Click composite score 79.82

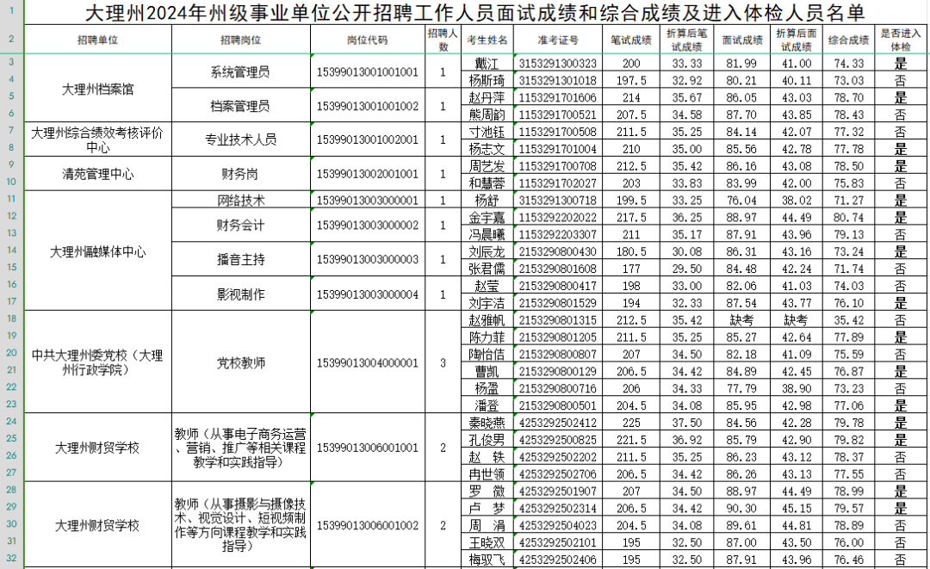tap(848, 440)
